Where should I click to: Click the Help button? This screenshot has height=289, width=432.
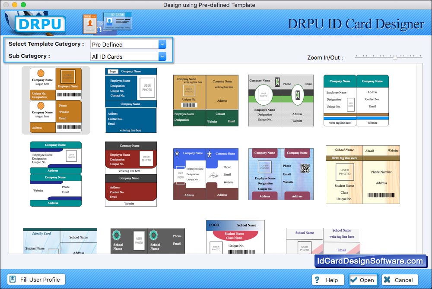click(328, 280)
